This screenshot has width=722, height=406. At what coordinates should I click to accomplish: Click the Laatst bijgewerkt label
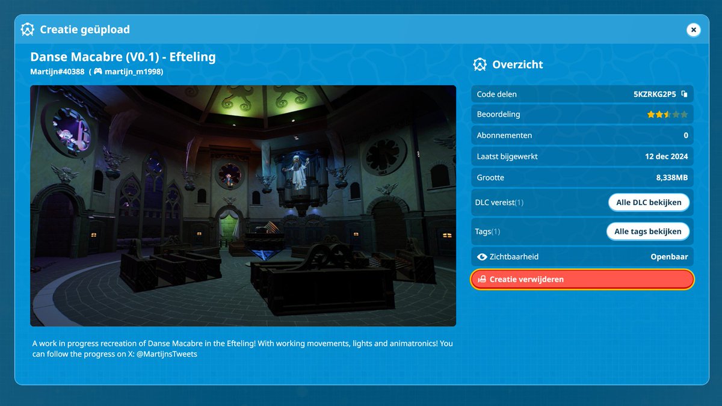(507, 156)
